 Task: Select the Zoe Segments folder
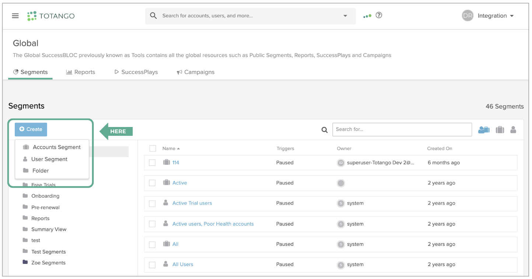(48, 263)
